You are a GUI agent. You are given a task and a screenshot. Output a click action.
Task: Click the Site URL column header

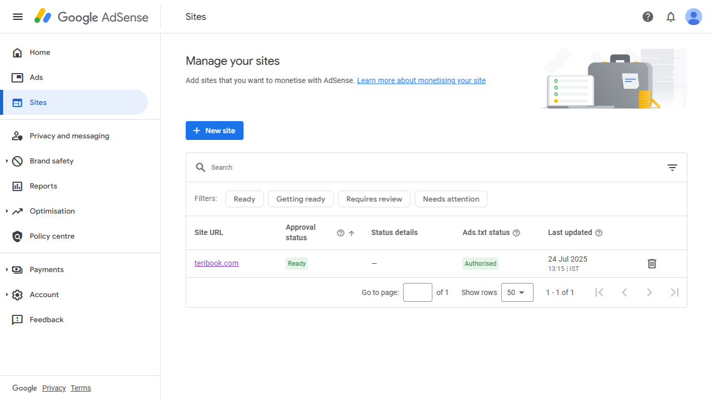[x=209, y=232]
